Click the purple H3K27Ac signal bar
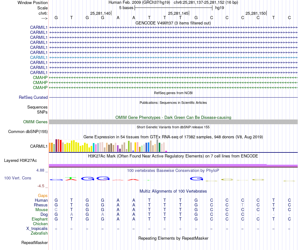298x250 pixels. (x=173, y=166)
